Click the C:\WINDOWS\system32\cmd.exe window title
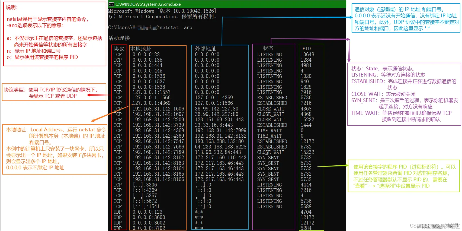Screen dimensions: 462x231 (x=148, y=4)
